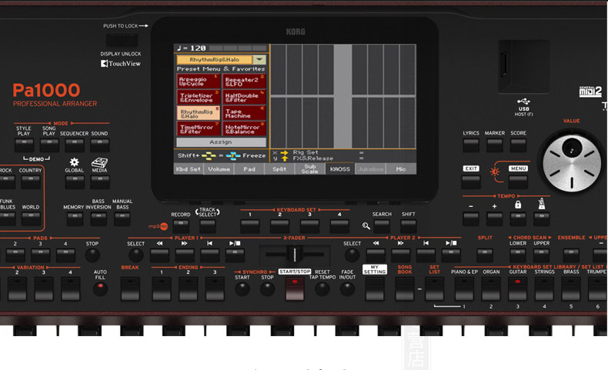
Task: Toggle the Tempo Lock button
Action: (518, 219)
